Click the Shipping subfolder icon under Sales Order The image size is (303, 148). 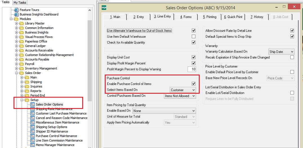click(27, 82)
